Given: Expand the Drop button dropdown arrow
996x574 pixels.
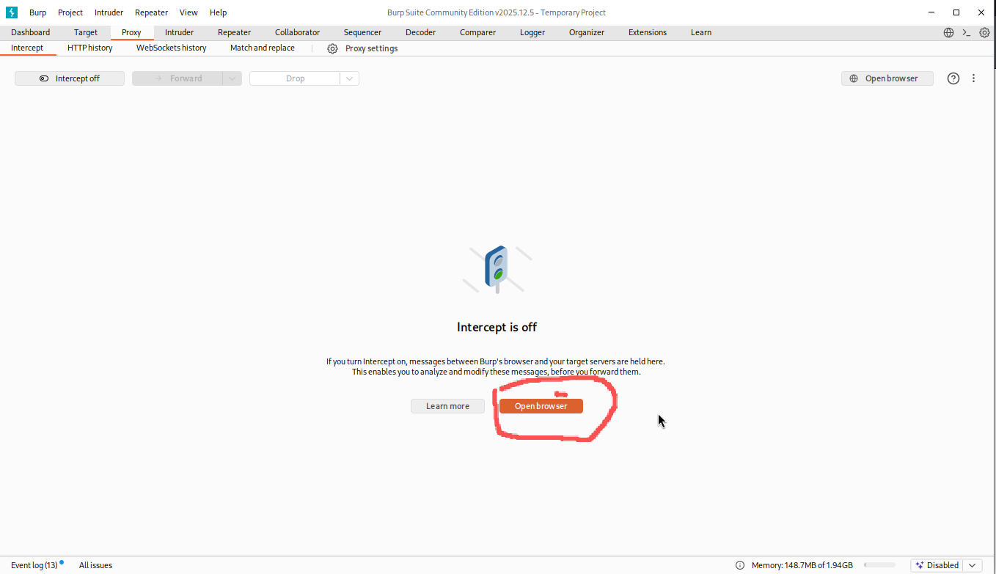Looking at the screenshot, I should pyautogui.click(x=349, y=78).
